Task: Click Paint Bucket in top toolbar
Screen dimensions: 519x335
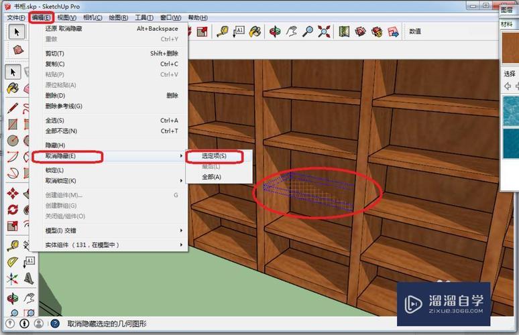Action: coord(255,31)
